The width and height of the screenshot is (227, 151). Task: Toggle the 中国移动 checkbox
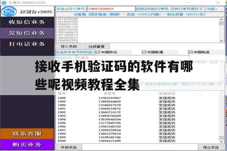[x=98, y=52]
